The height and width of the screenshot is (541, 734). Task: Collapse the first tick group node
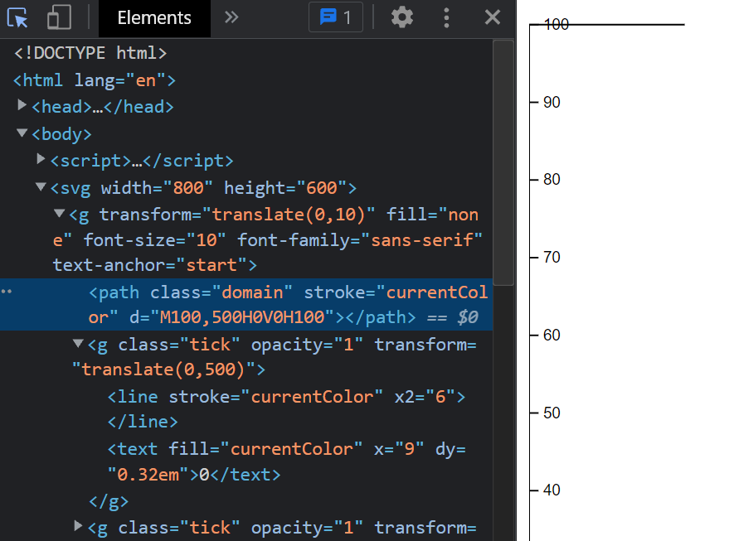78,343
